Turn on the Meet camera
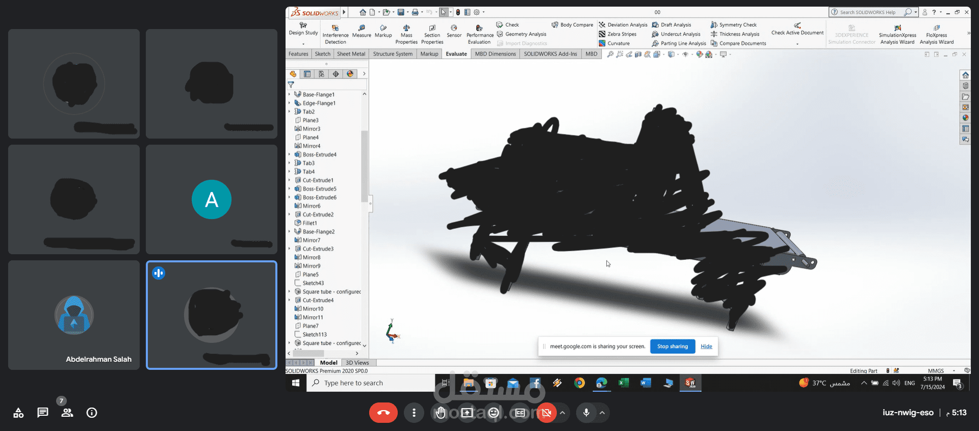The width and height of the screenshot is (979, 431). 547,413
